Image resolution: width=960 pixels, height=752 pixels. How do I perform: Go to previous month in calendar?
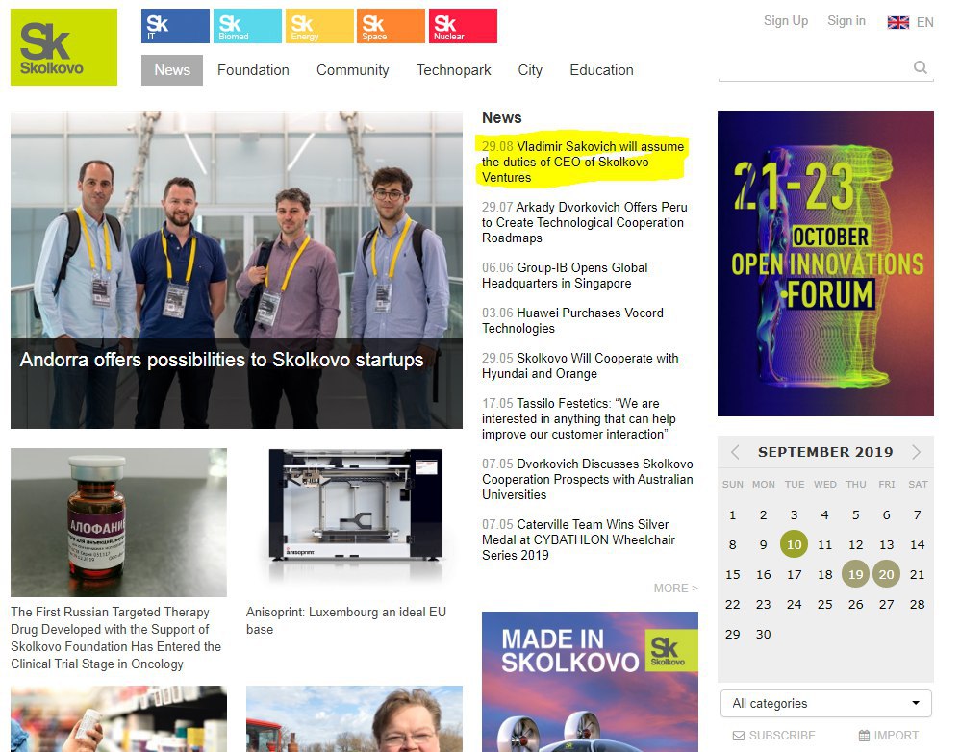(735, 452)
